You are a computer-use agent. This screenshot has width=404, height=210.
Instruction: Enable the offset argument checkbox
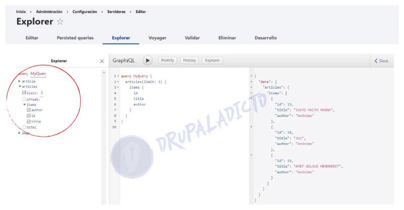(x=24, y=99)
